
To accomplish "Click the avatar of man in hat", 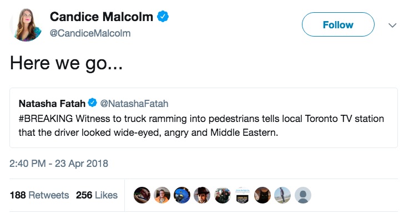I will pos(202,195).
